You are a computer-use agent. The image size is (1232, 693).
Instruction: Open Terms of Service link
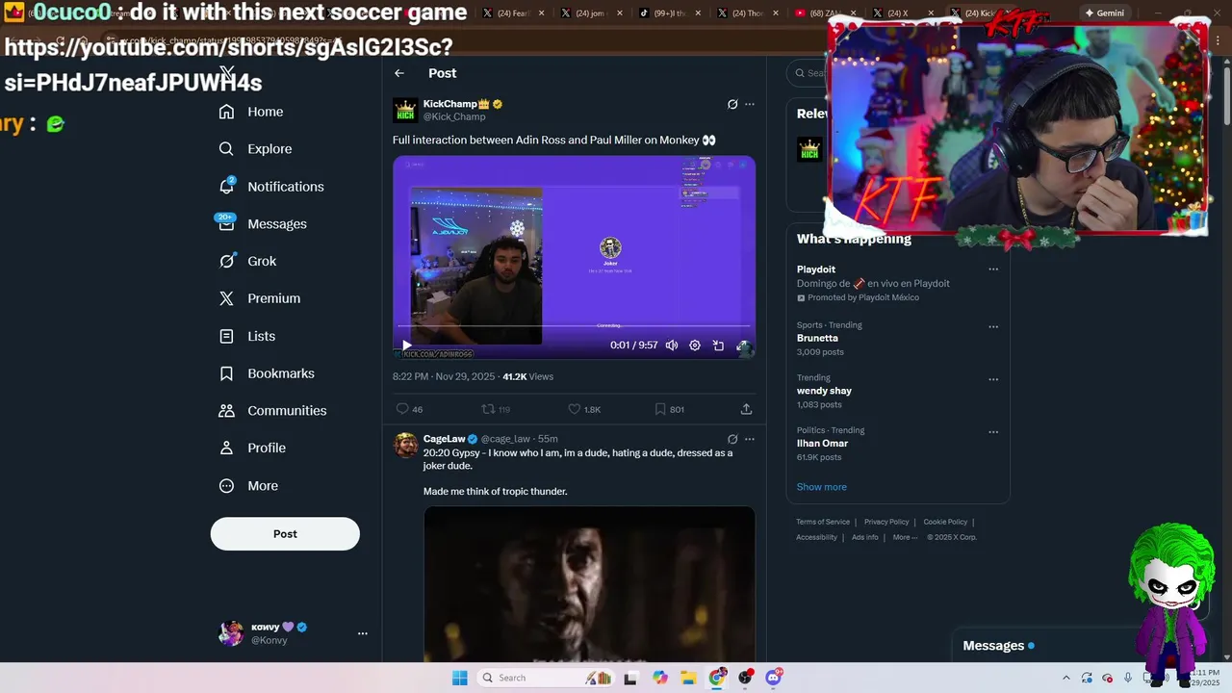pyautogui.click(x=823, y=522)
